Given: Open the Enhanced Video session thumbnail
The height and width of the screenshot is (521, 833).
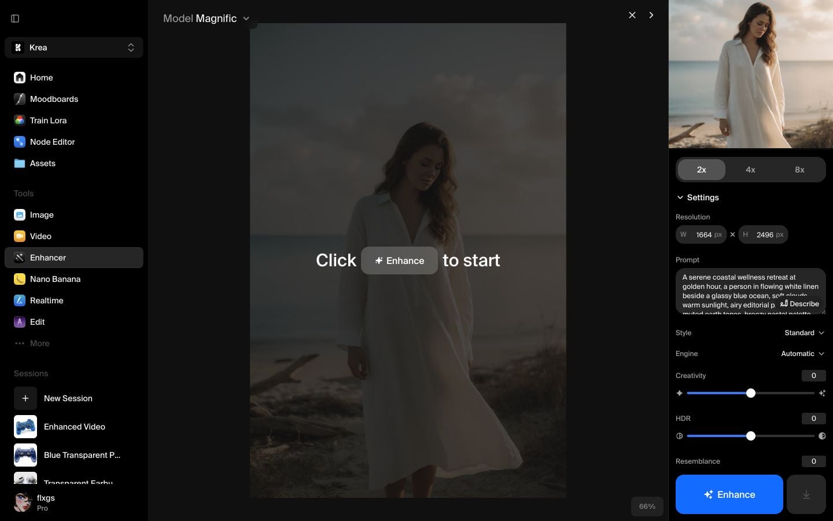Looking at the screenshot, I should (25, 427).
